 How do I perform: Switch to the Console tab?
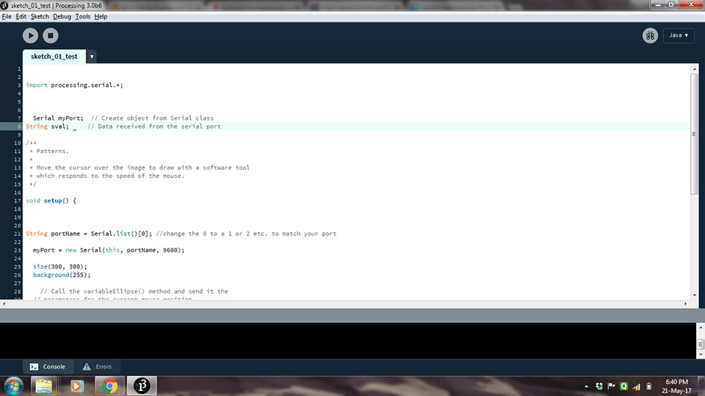48,367
